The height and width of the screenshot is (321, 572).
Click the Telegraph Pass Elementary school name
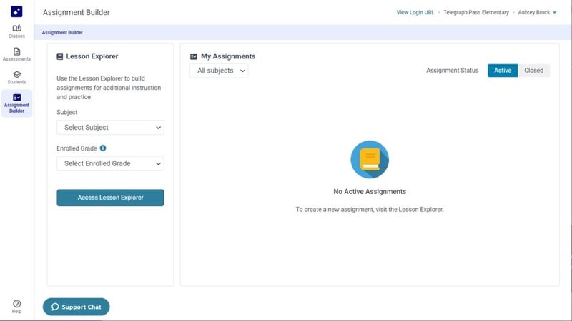[476, 12]
